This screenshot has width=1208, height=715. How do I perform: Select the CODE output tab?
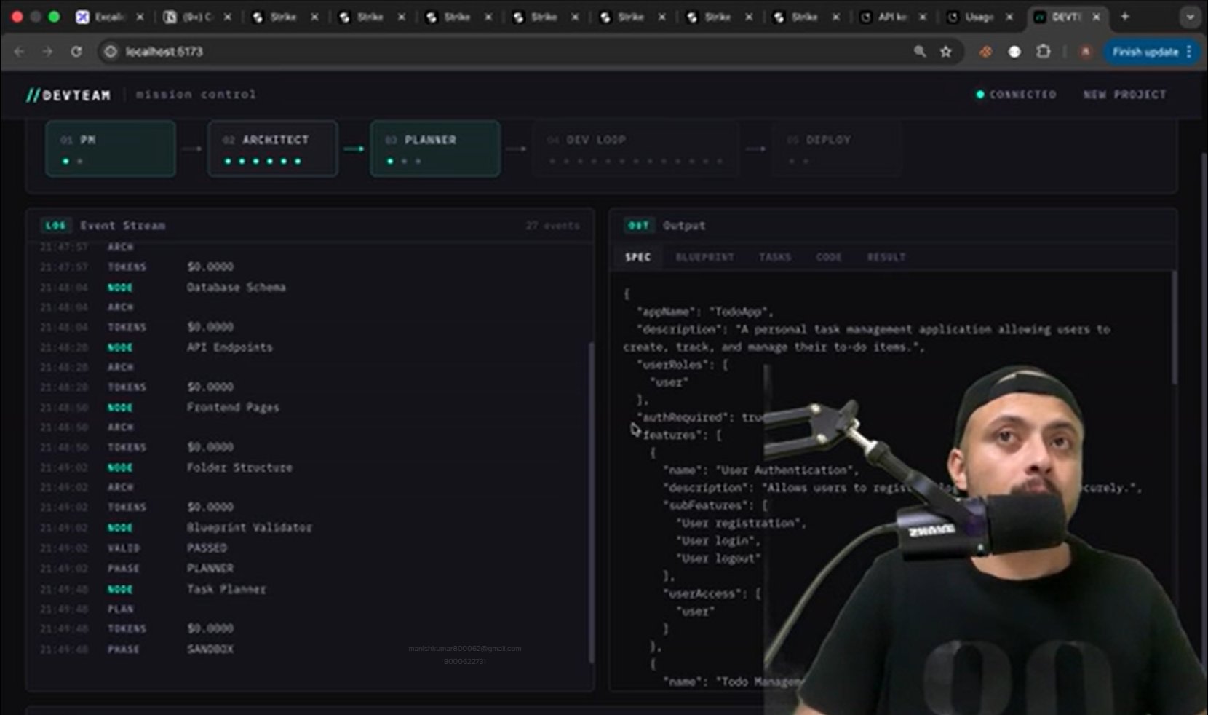coord(828,257)
